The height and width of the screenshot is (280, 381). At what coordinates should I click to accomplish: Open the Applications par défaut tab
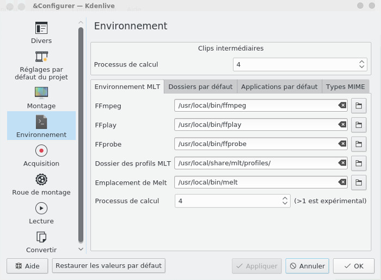tap(279, 87)
